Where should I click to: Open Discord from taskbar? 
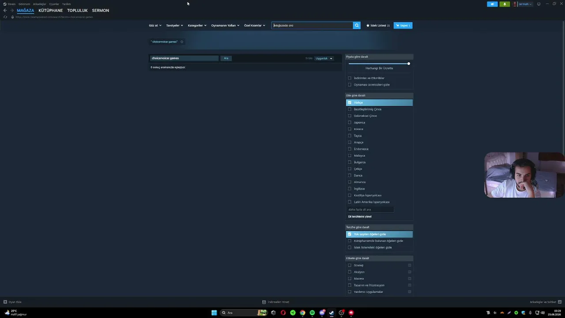(322, 313)
